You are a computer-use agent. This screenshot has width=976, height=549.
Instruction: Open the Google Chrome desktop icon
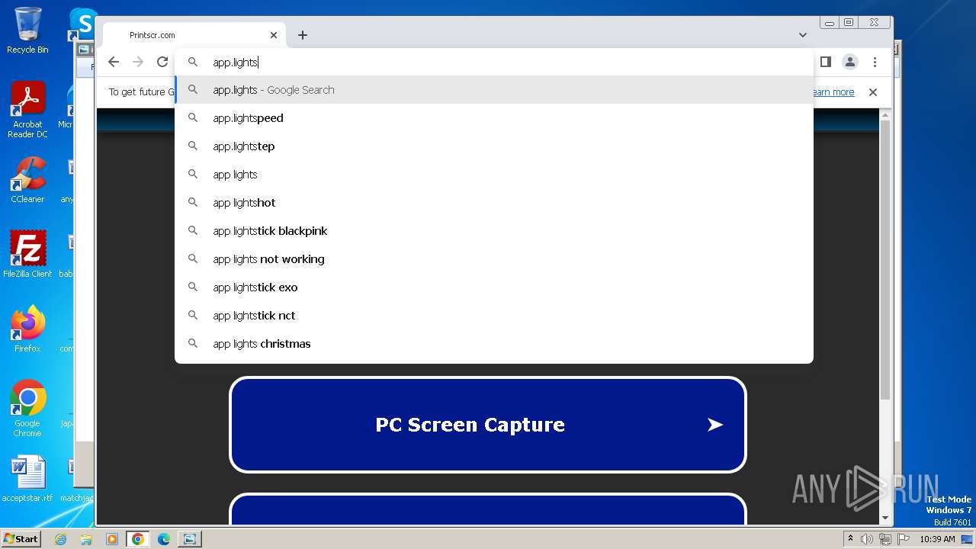click(x=27, y=408)
